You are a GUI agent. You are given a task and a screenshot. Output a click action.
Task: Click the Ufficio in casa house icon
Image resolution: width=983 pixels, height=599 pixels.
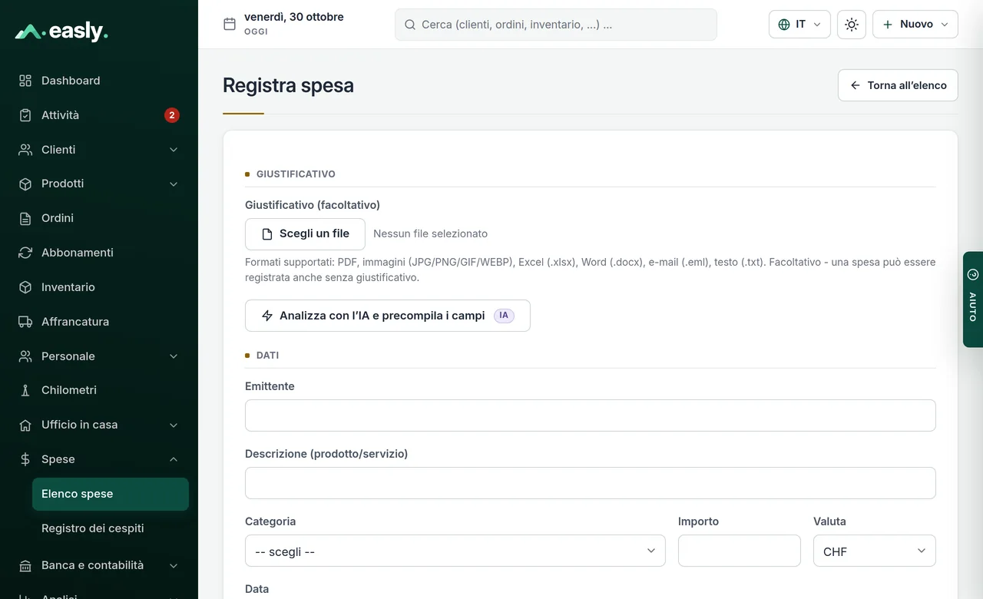click(x=25, y=425)
